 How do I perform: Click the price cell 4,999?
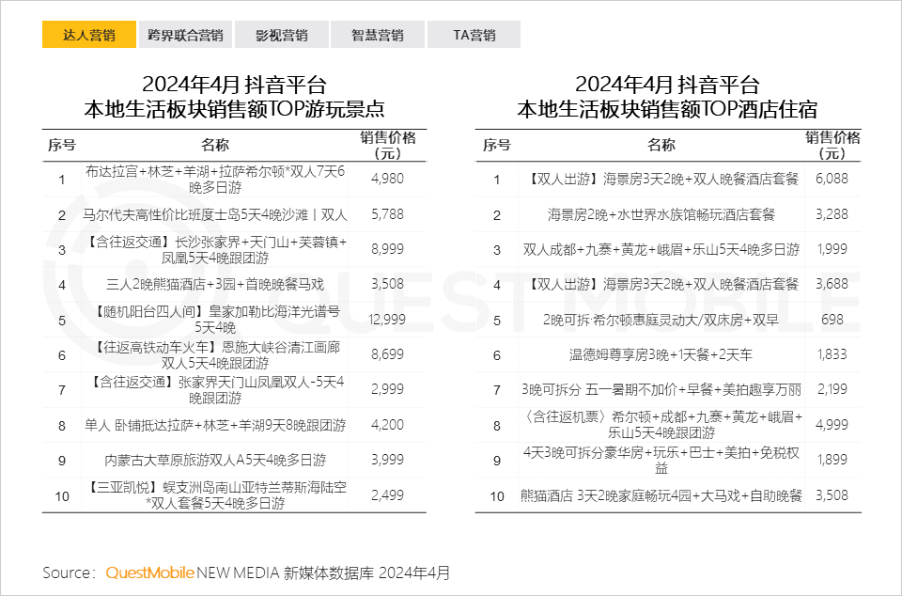coord(832,425)
